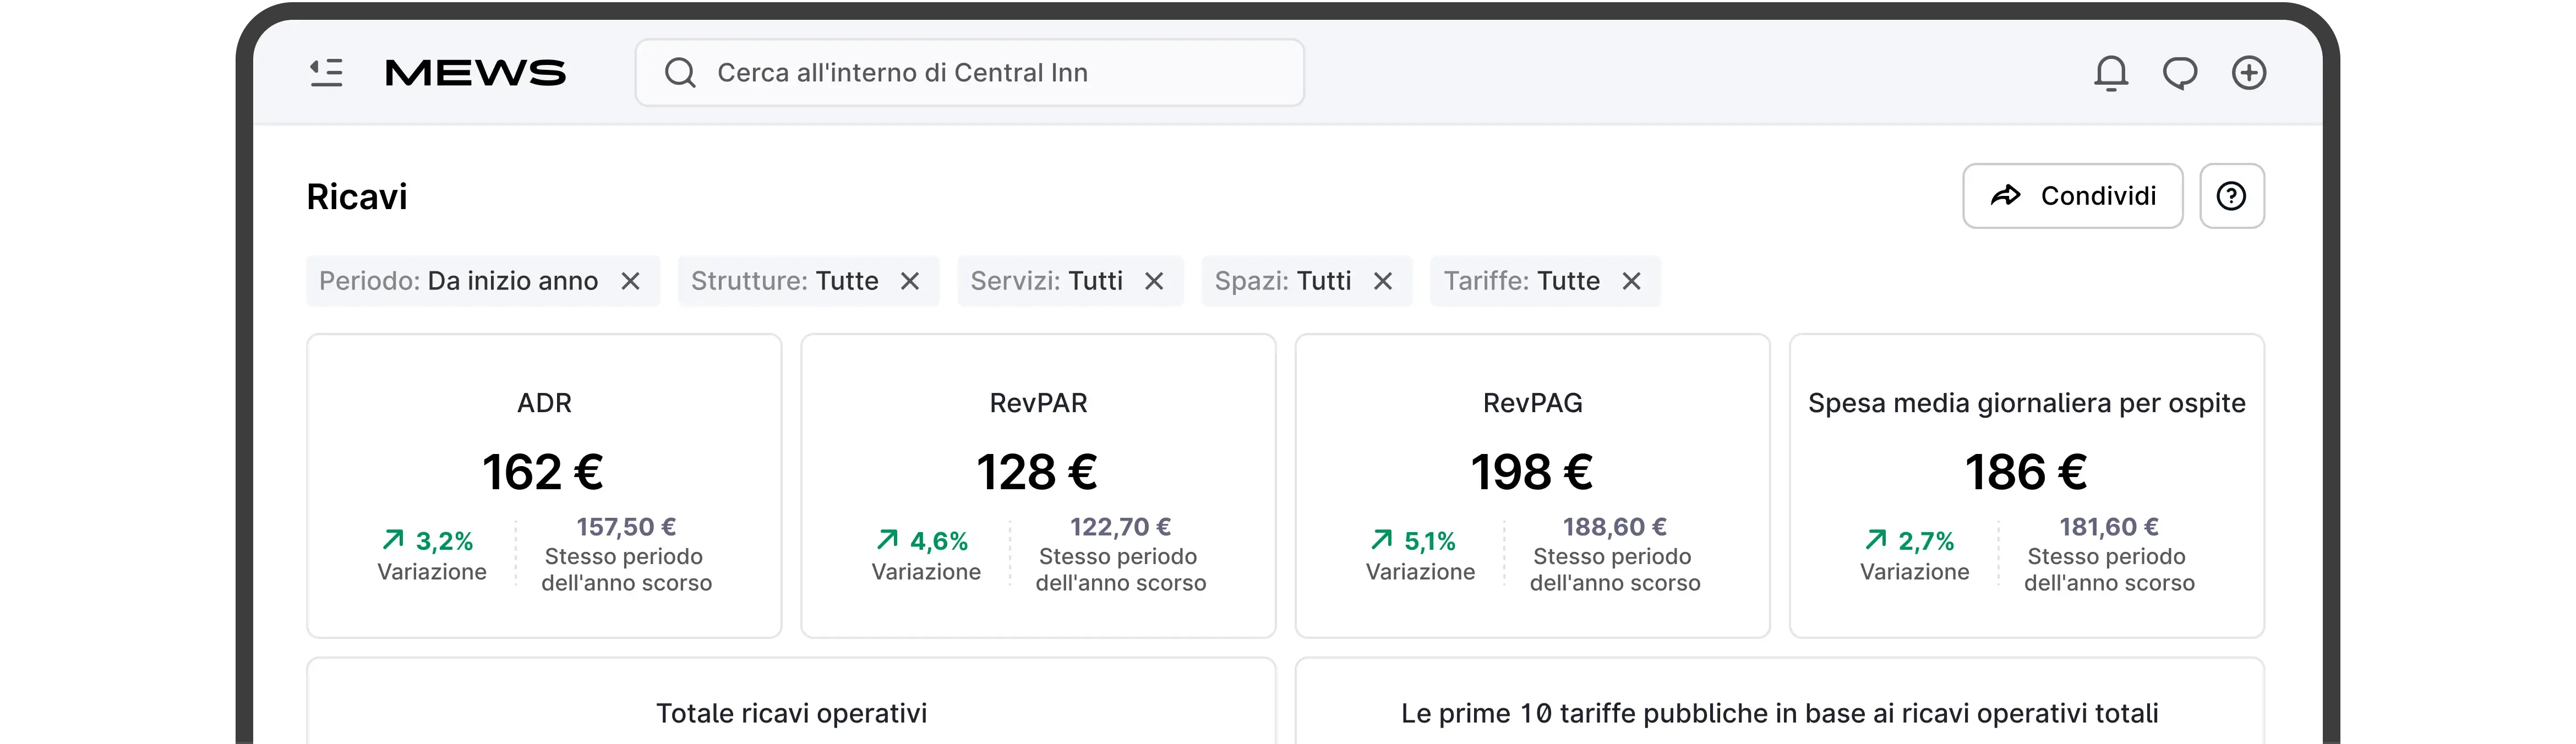Focus the Central Inn search field
This screenshot has height=744, width=2576.
coord(970,73)
